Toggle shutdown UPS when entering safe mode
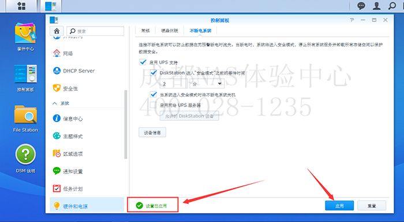 [154, 94]
